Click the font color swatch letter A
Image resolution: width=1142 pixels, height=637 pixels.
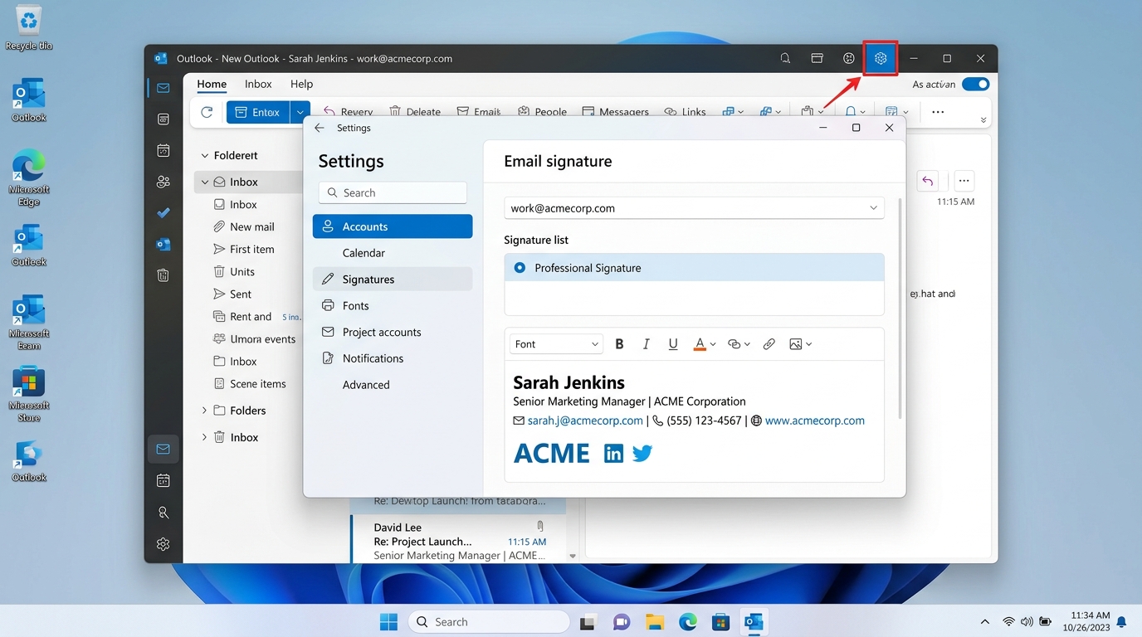tap(700, 344)
